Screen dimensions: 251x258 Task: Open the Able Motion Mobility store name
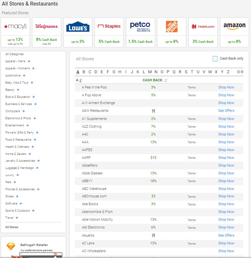(x=97, y=219)
